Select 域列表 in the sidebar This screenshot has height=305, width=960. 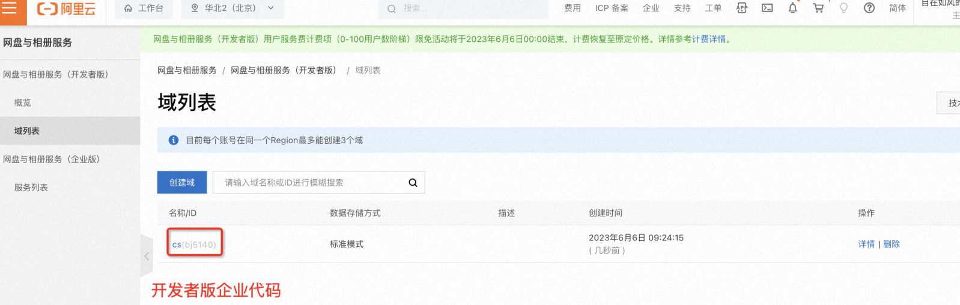click(x=27, y=131)
